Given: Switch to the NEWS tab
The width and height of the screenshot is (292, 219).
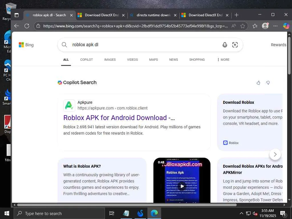Looking at the screenshot, I should pos(174,60).
